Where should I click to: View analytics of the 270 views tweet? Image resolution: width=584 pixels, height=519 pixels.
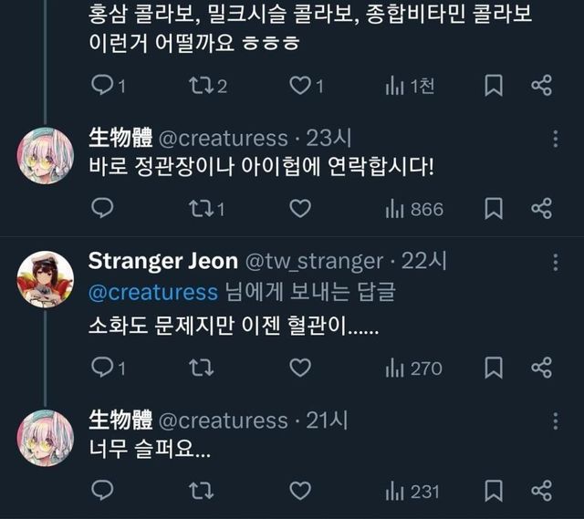(413, 368)
